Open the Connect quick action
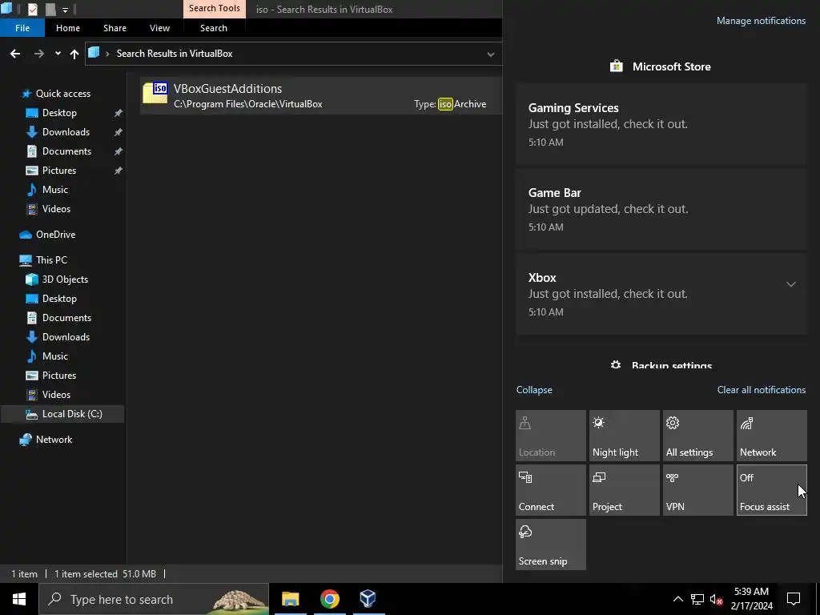This screenshot has height=615, width=820. pyautogui.click(x=551, y=490)
